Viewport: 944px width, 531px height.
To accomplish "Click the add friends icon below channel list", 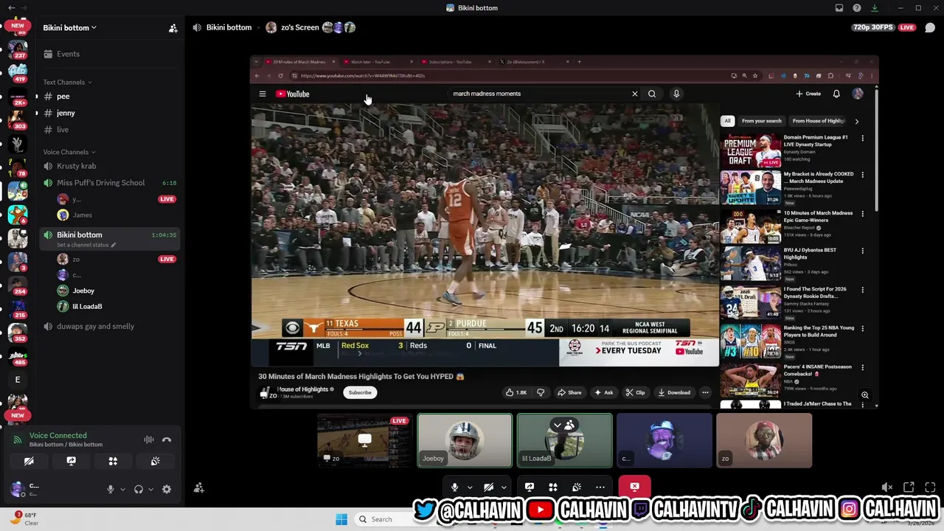I will point(198,487).
